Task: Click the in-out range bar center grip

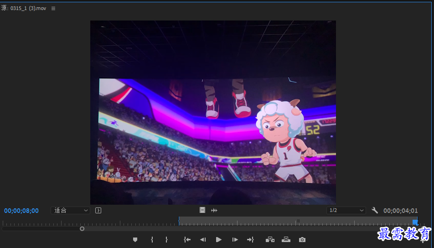Action: tap(298, 221)
